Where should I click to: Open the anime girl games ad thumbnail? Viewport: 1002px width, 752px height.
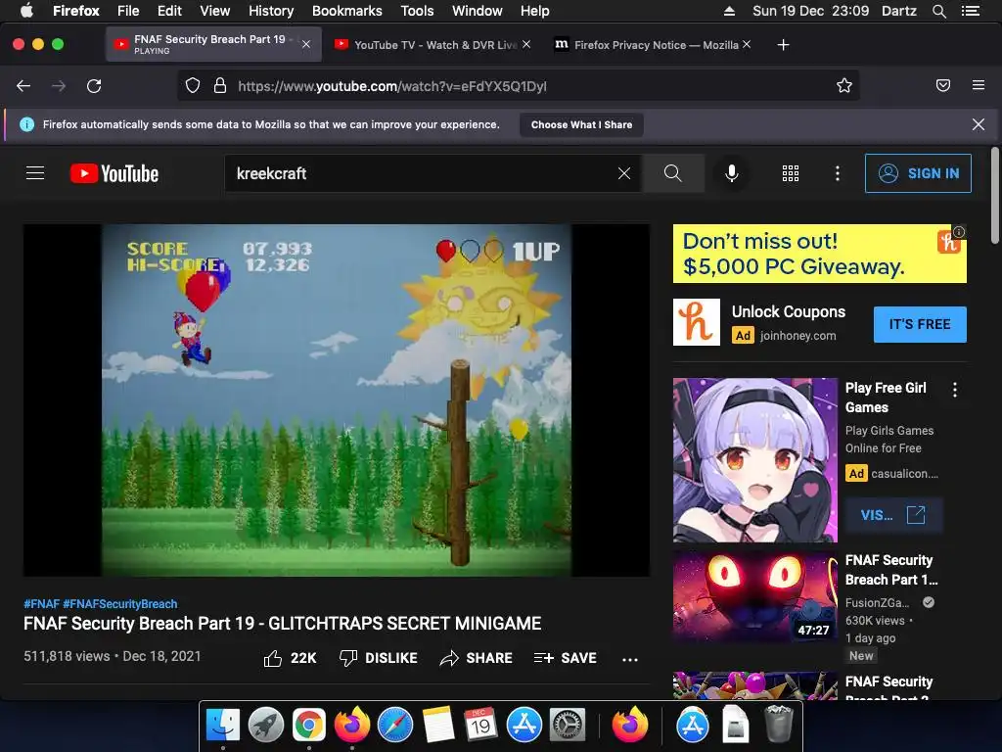(x=754, y=460)
